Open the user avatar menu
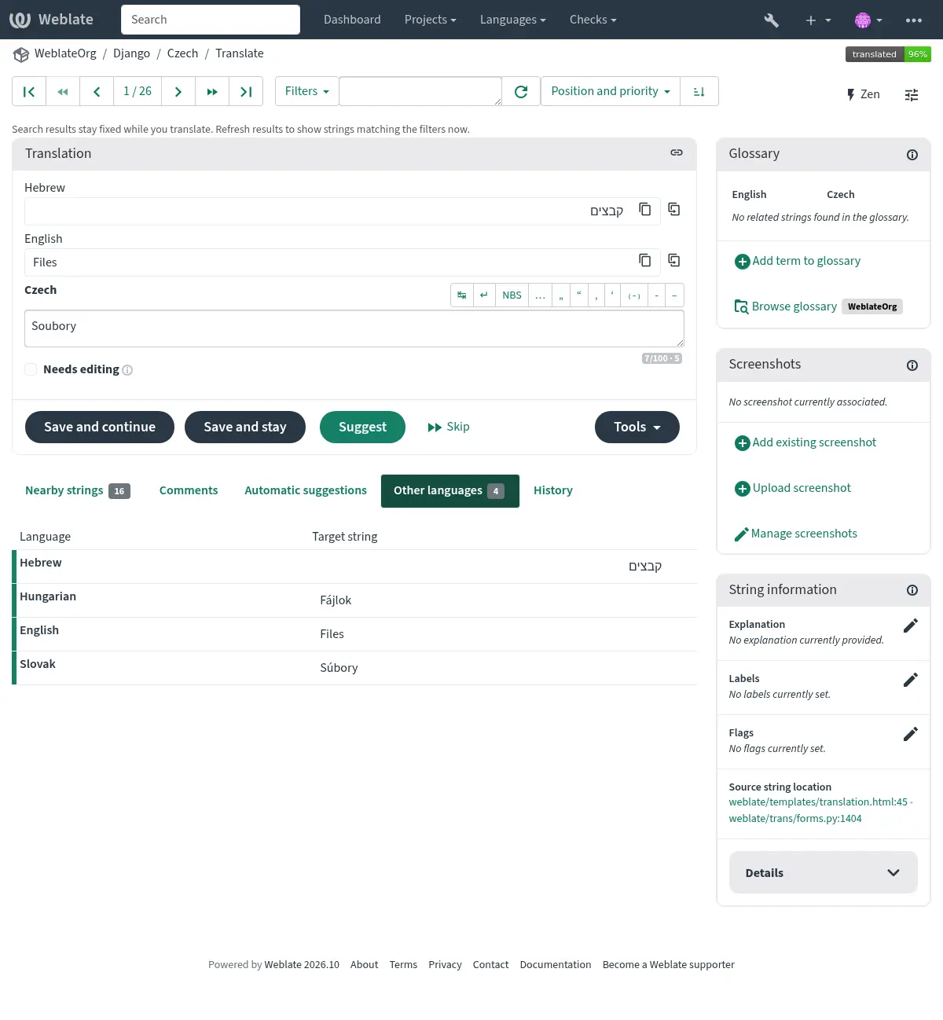Screen dimensions: 943x1020 click(x=868, y=20)
